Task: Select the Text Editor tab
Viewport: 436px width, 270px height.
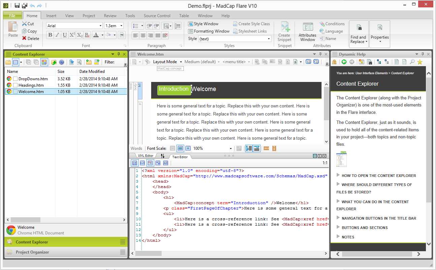Action: point(180,157)
